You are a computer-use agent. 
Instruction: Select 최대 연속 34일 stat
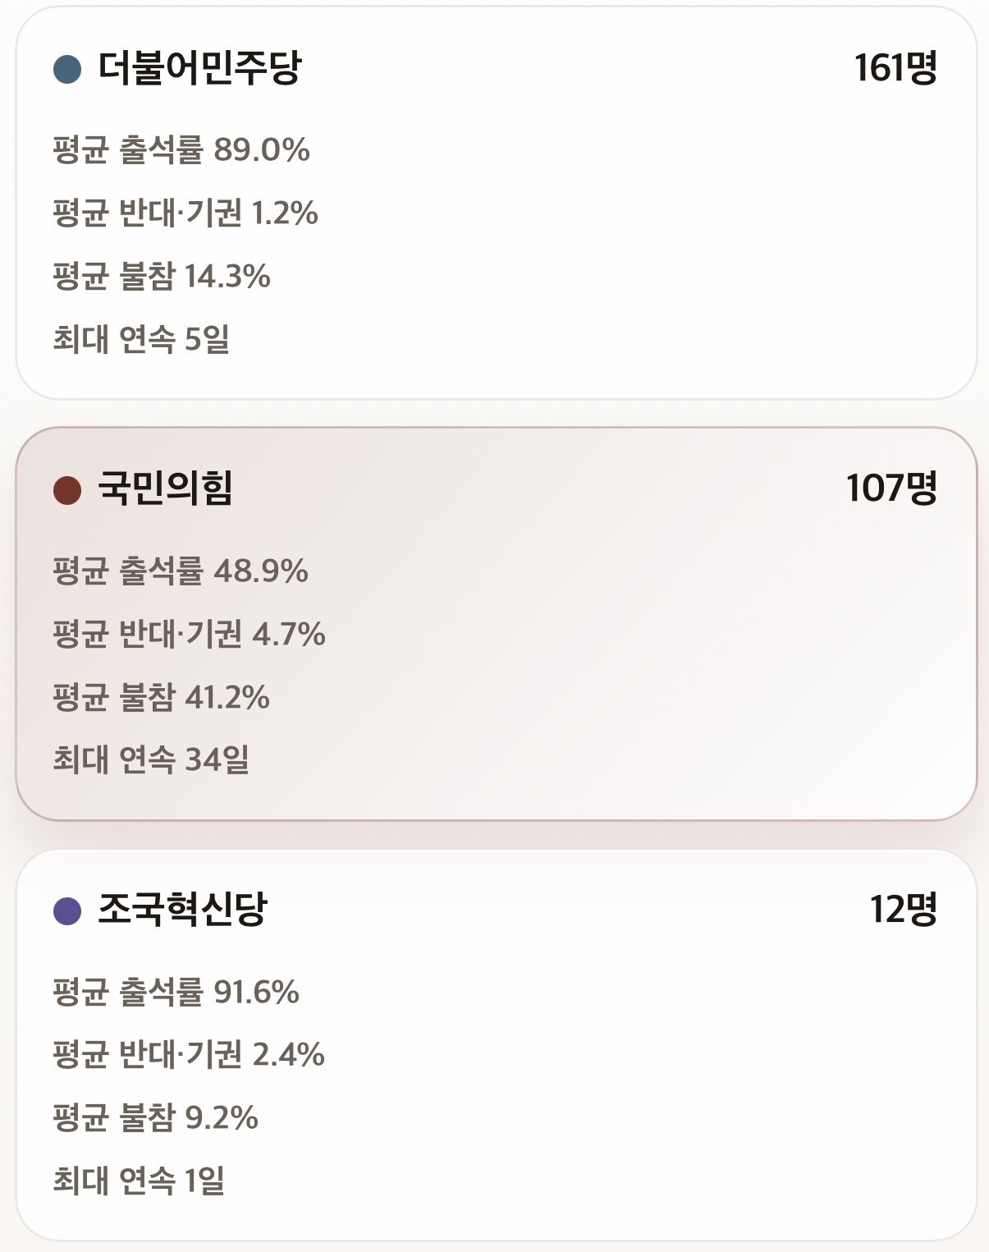151,760
